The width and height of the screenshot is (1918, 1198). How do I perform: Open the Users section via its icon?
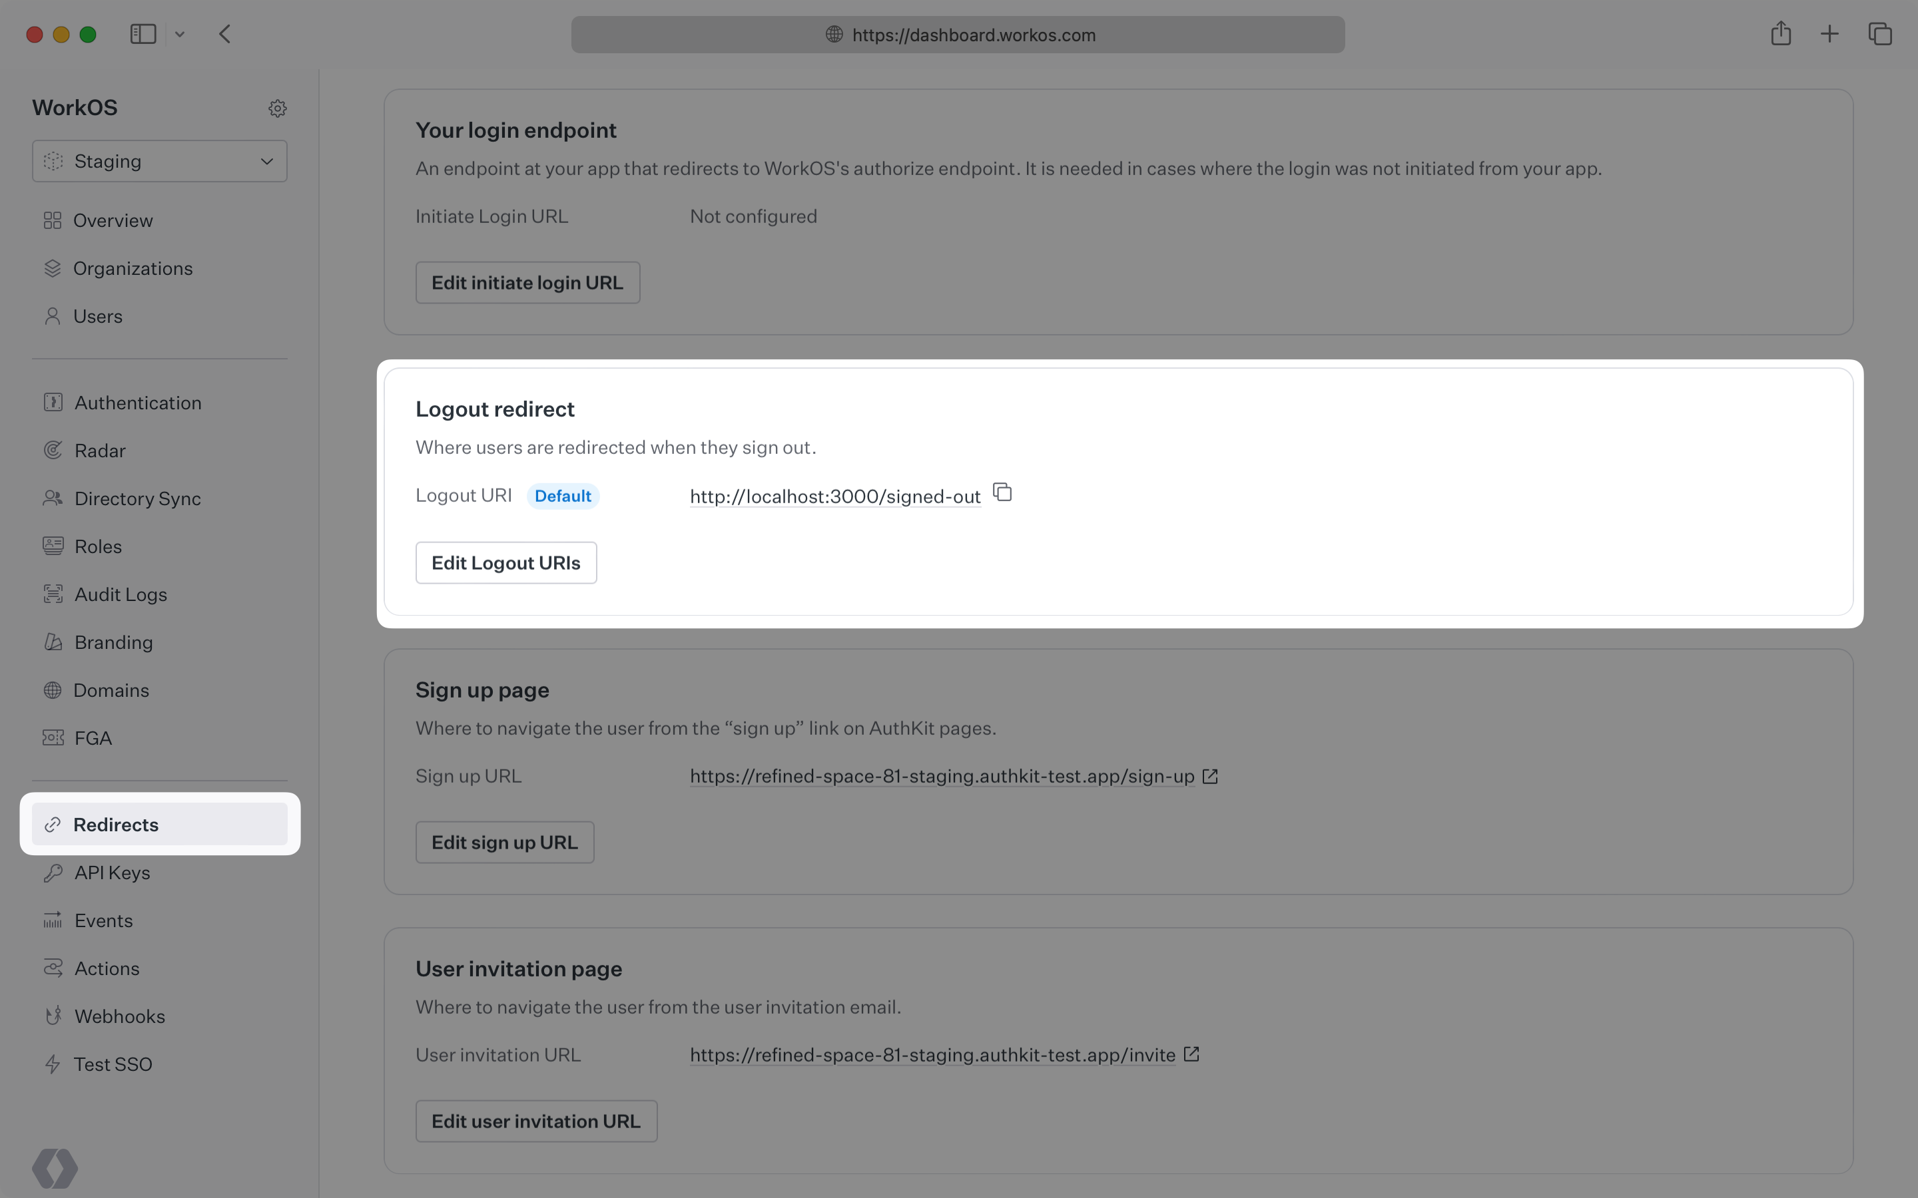(x=53, y=316)
